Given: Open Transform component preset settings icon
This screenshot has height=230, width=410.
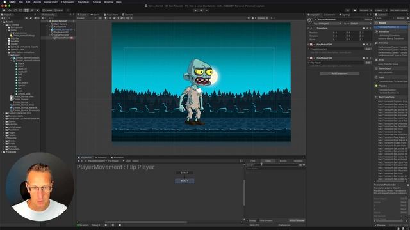Looking at the screenshot, I should click(x=367, y=28).
